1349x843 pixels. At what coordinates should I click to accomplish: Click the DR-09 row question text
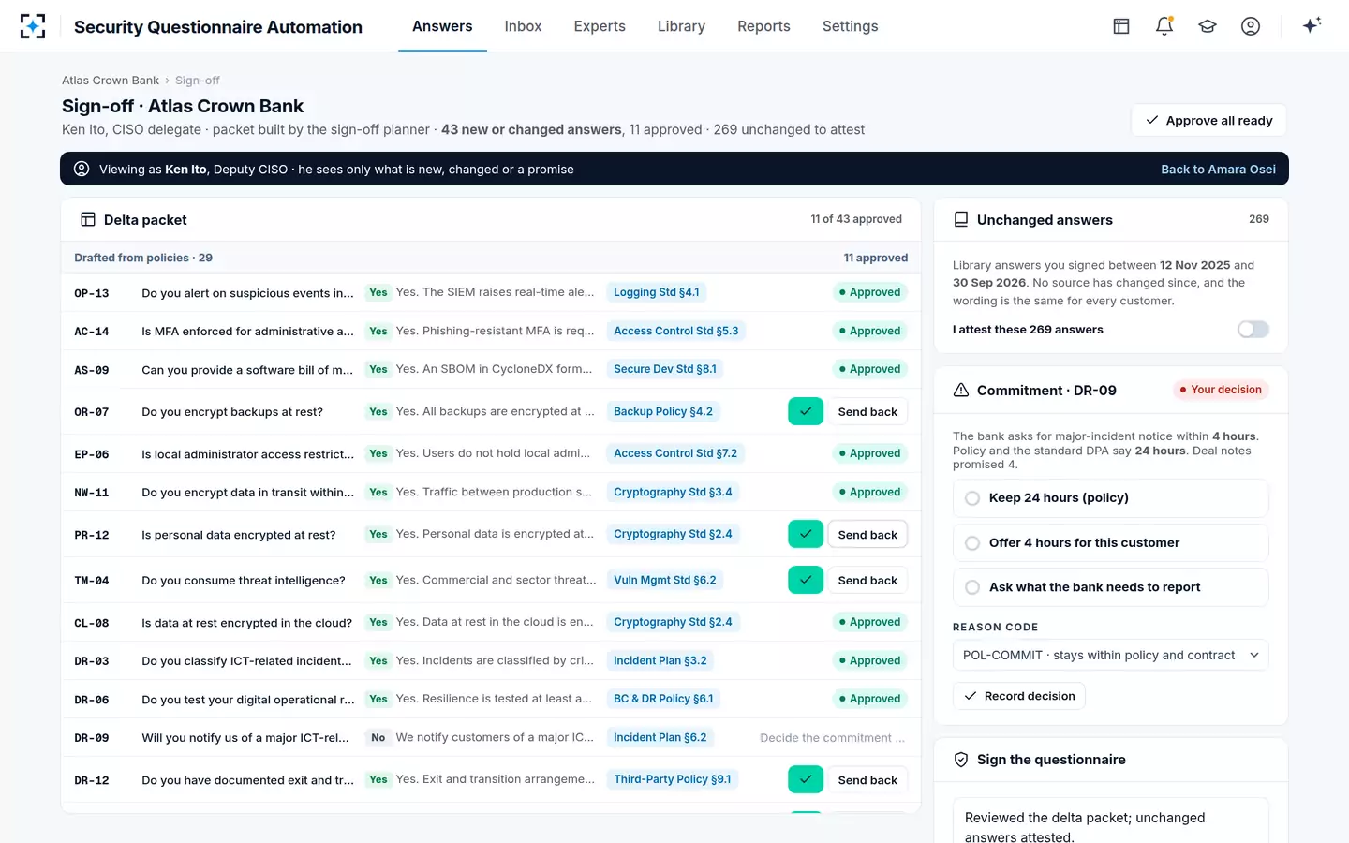(245, 738)
